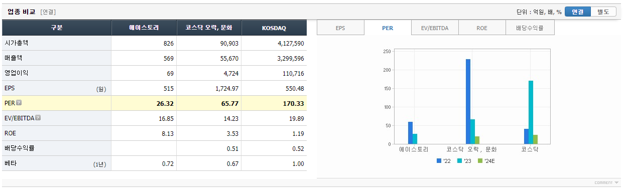Open the PER help question-mark icon
Screen dimensions: 624x188
(19, 103)
